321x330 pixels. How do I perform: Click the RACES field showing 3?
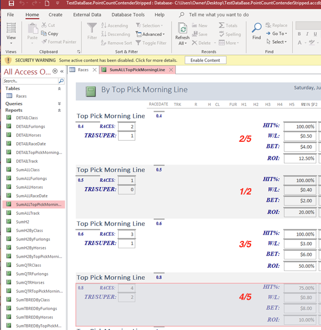127,234
